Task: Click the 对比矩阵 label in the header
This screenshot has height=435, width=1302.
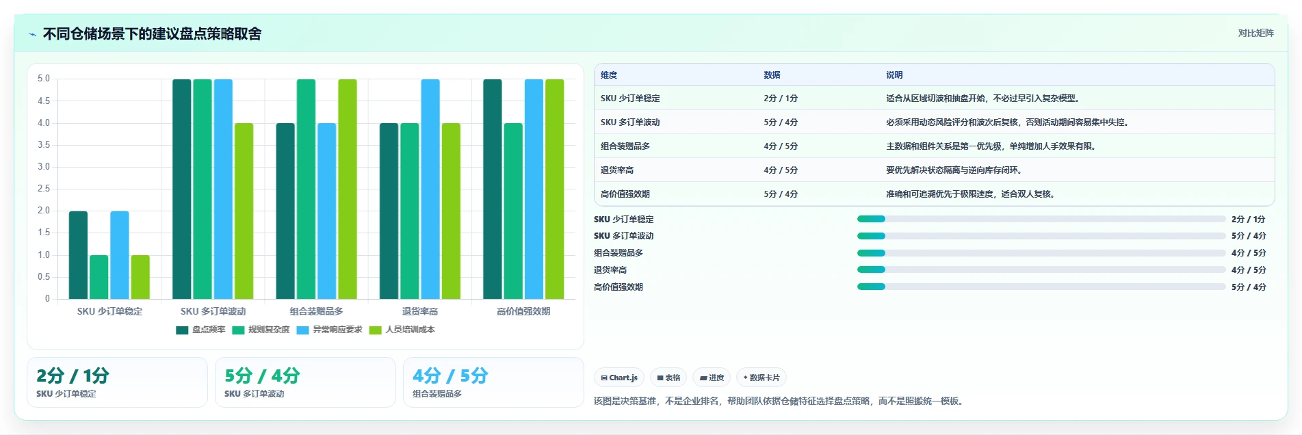Action: (x=1255, y=33)
